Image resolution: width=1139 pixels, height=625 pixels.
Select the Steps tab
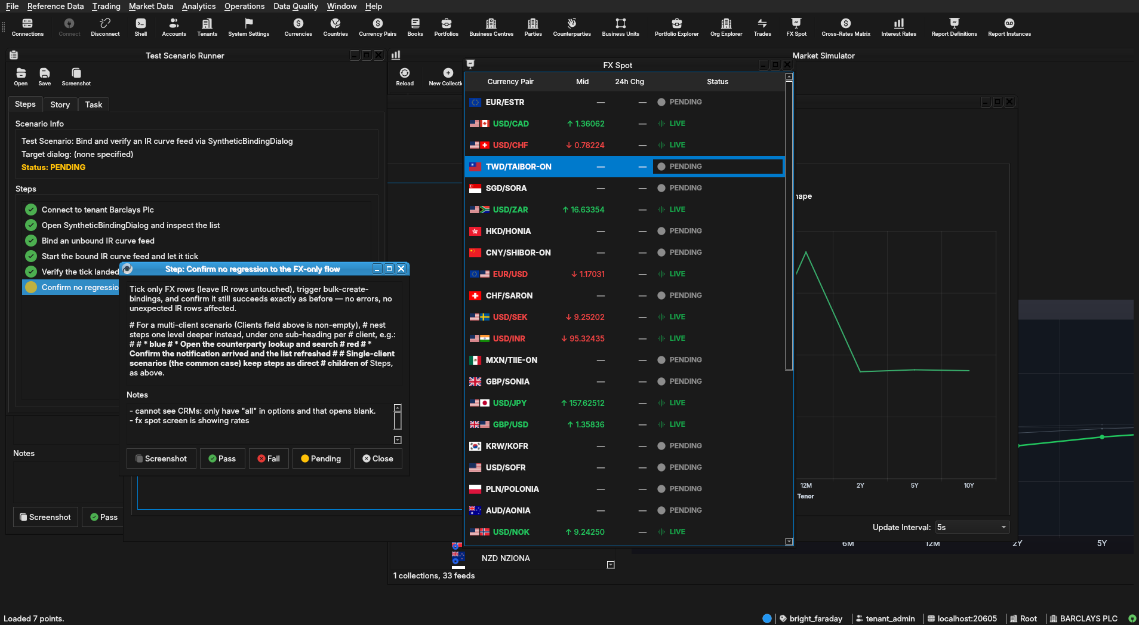pos(25,104)
